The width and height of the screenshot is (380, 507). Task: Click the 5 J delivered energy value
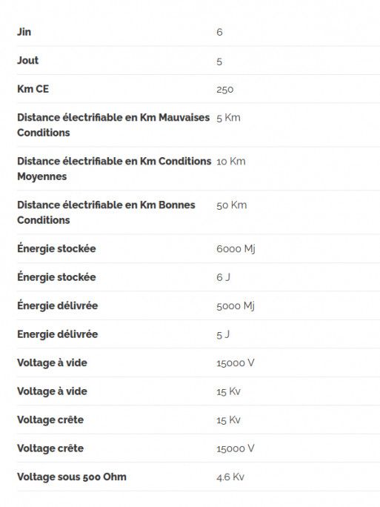click(223, 334)
